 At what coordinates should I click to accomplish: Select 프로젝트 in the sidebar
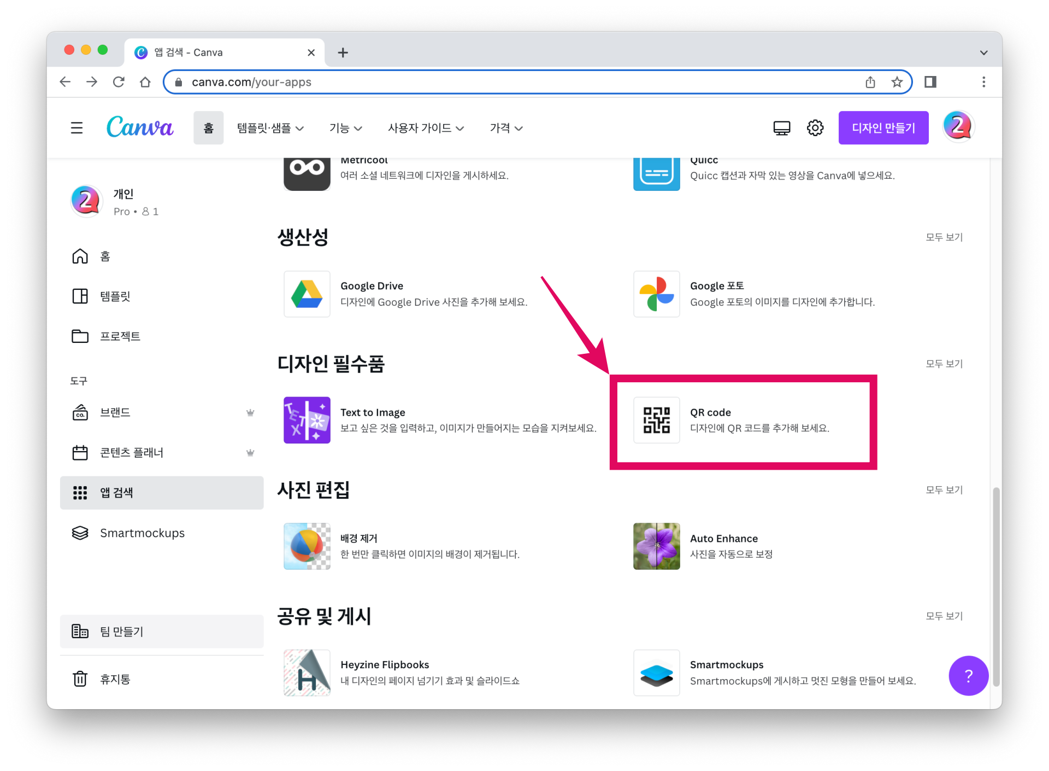click(x=120, y=336)
